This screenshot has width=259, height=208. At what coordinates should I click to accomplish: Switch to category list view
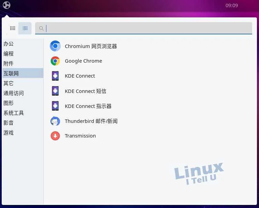click(x=25, y=28)
